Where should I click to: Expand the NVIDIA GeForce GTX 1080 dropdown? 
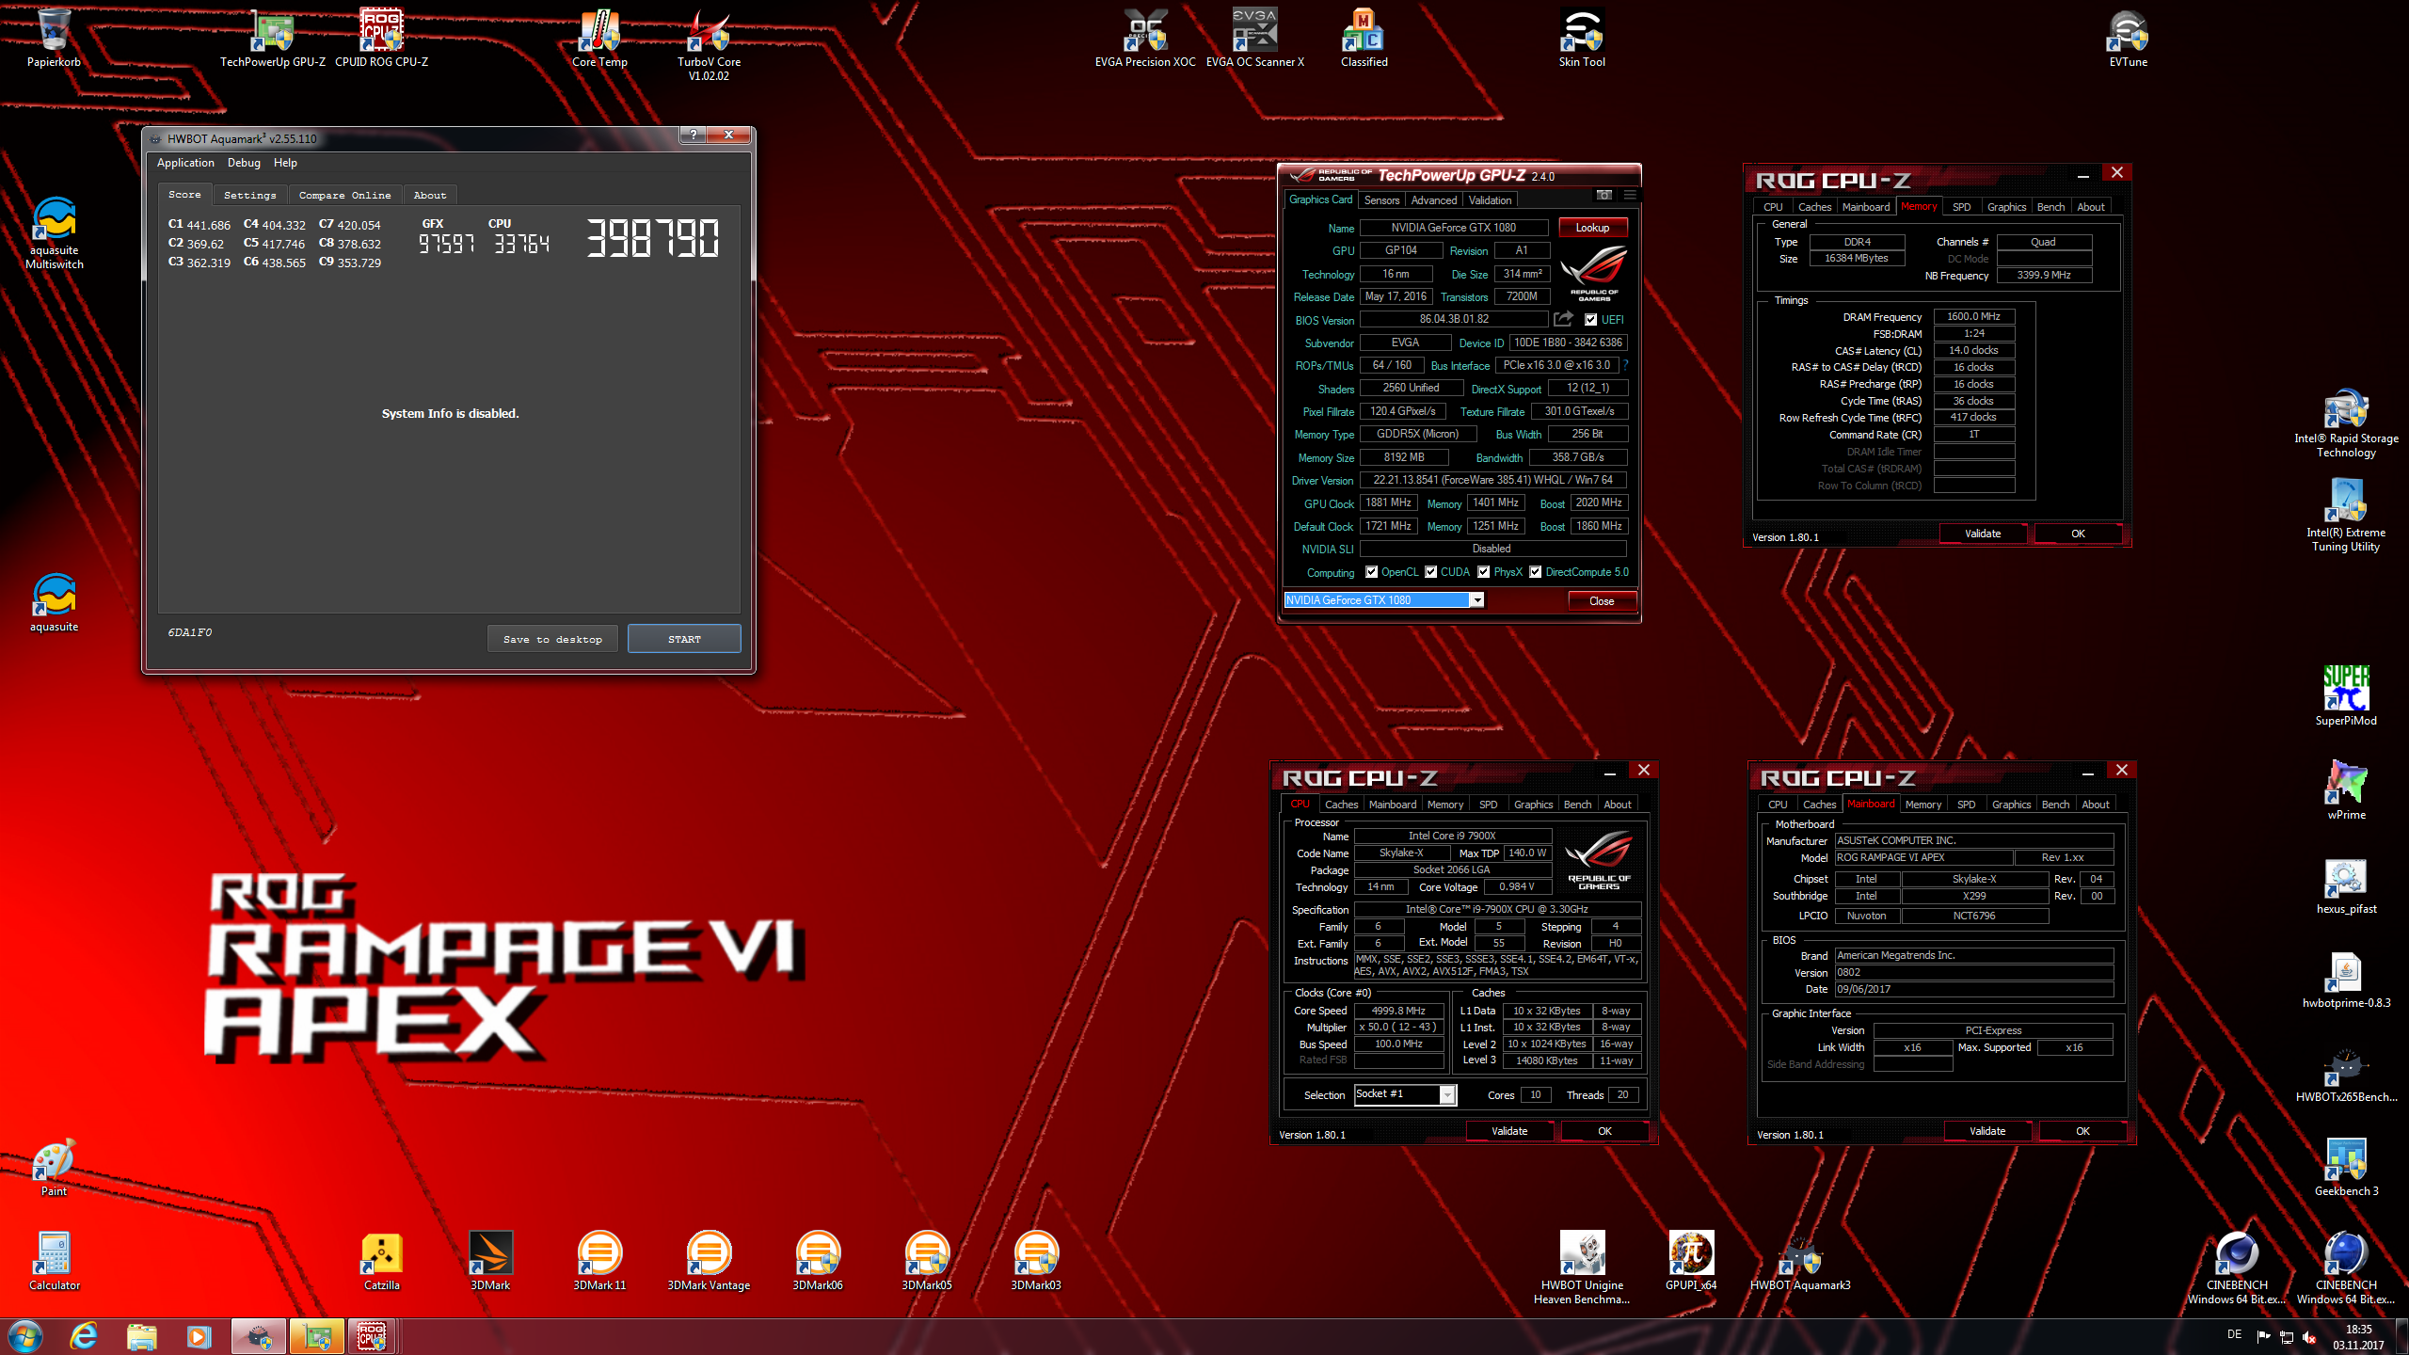[1477, 600]
